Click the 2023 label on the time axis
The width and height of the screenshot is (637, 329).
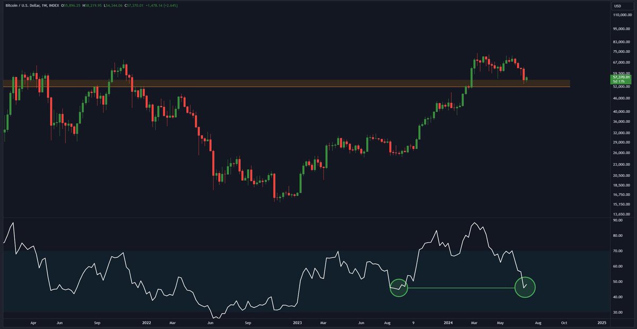[297, 322]
